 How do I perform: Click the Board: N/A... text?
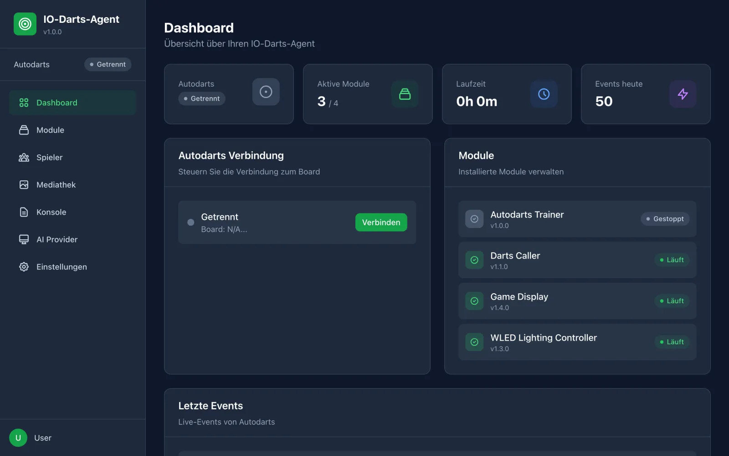click(224, 229)
